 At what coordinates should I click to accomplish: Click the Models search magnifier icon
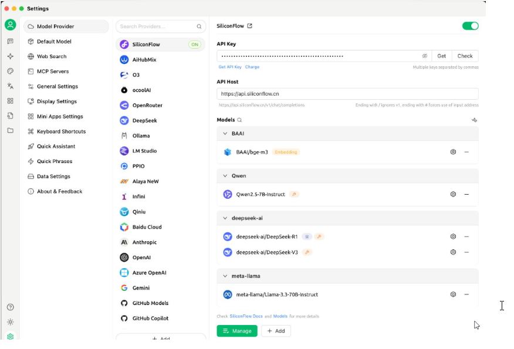(x=239, y=120)
